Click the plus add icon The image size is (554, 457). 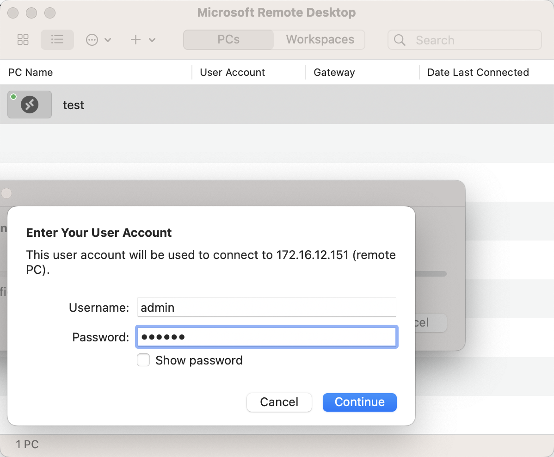coord(135,40)
